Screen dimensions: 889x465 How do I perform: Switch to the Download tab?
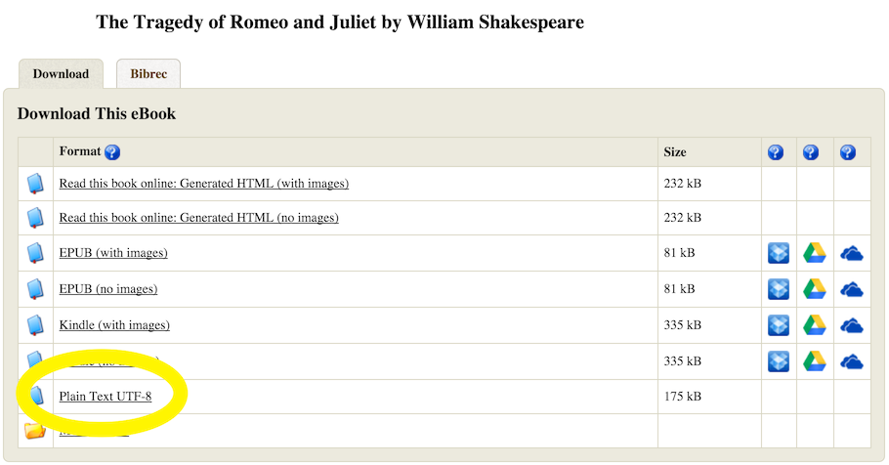[61, 73]
